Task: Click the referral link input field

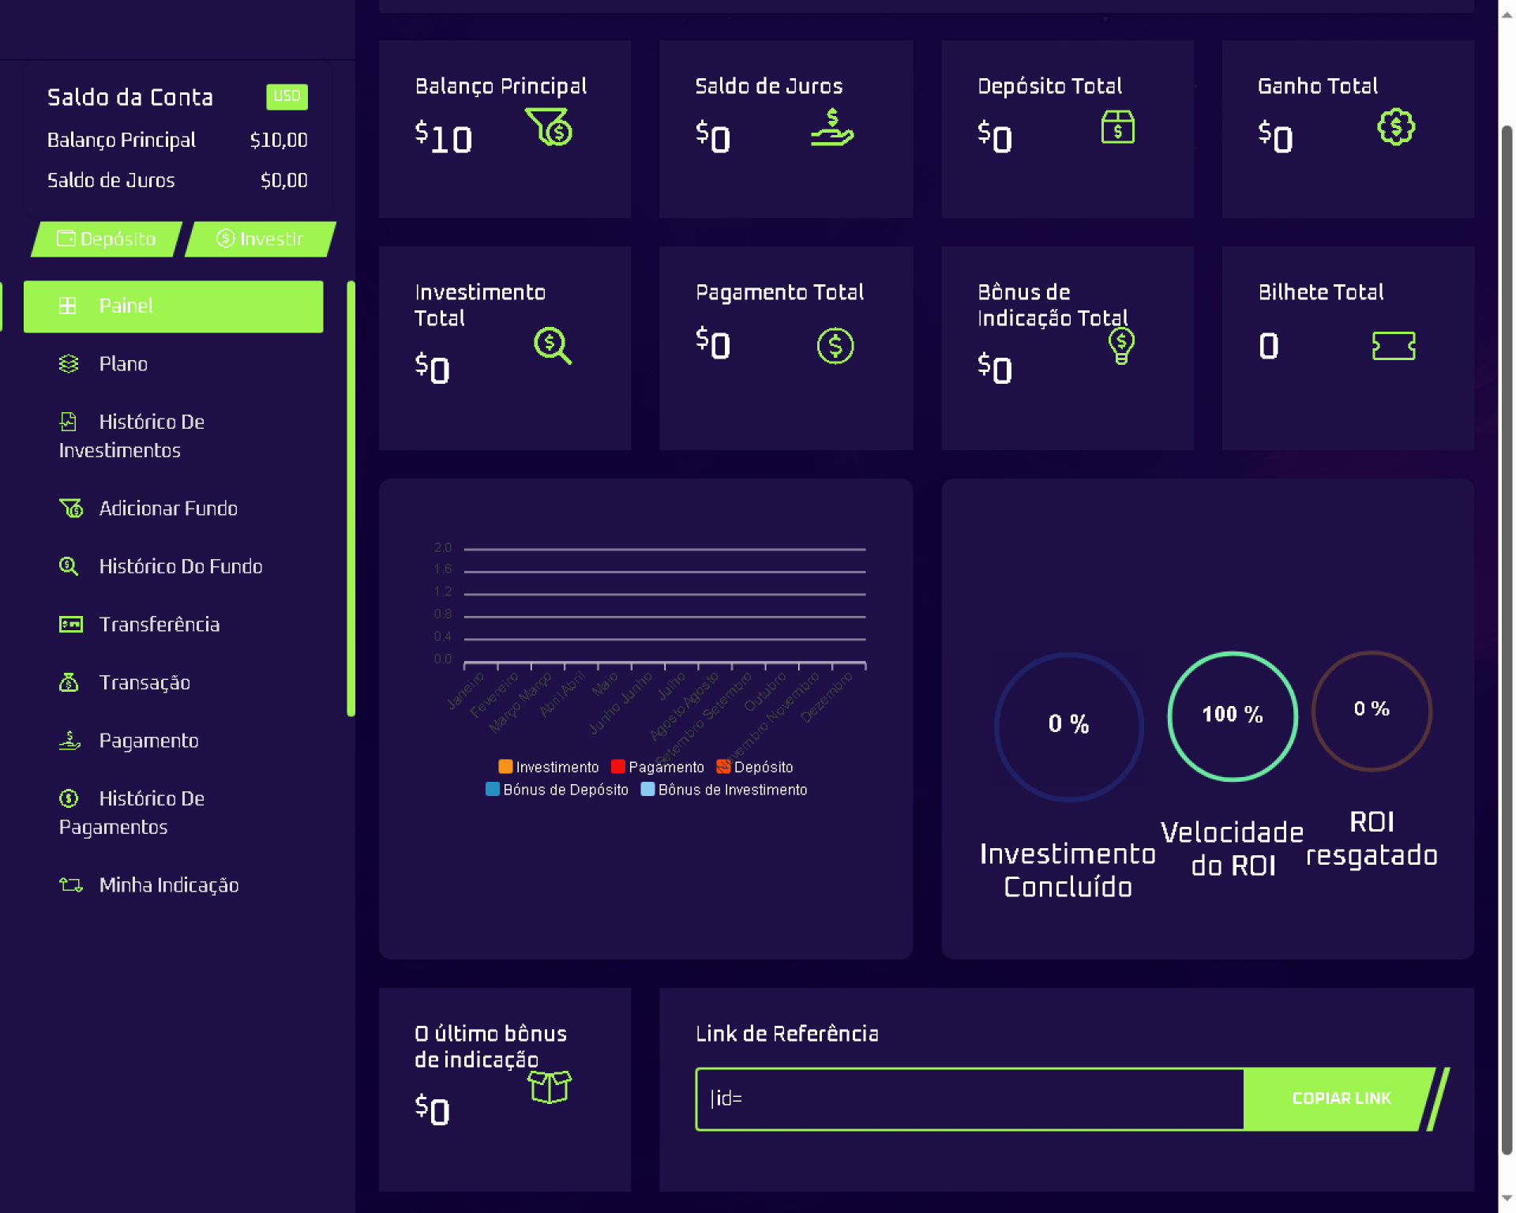Action: coord(969,1098)
